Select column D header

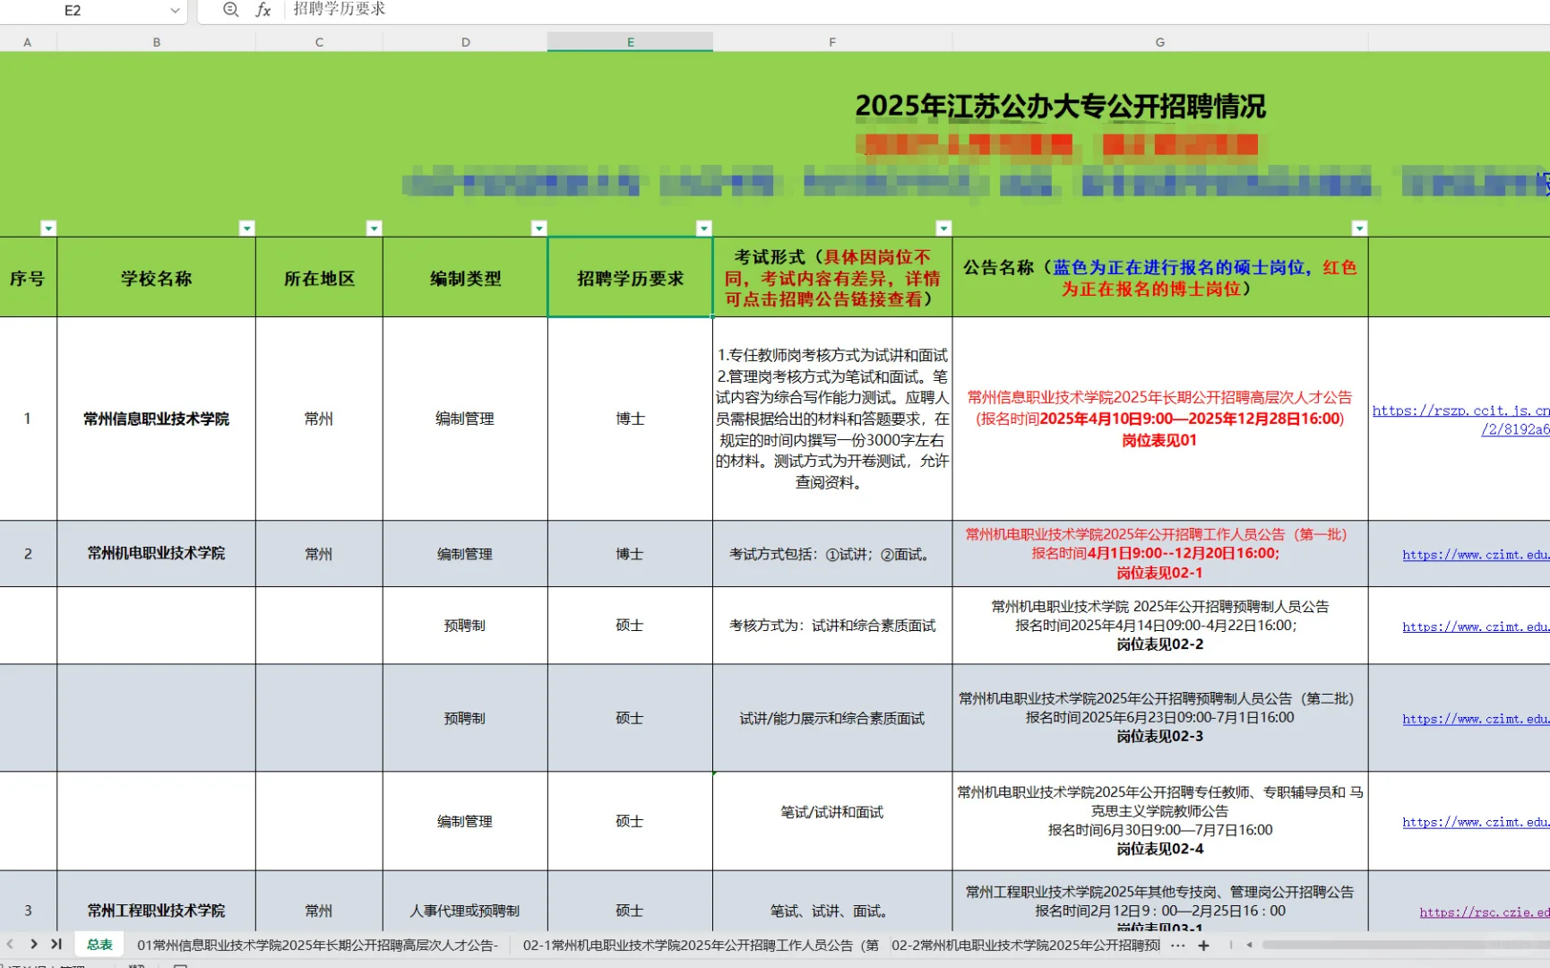[x=465, y=42]
